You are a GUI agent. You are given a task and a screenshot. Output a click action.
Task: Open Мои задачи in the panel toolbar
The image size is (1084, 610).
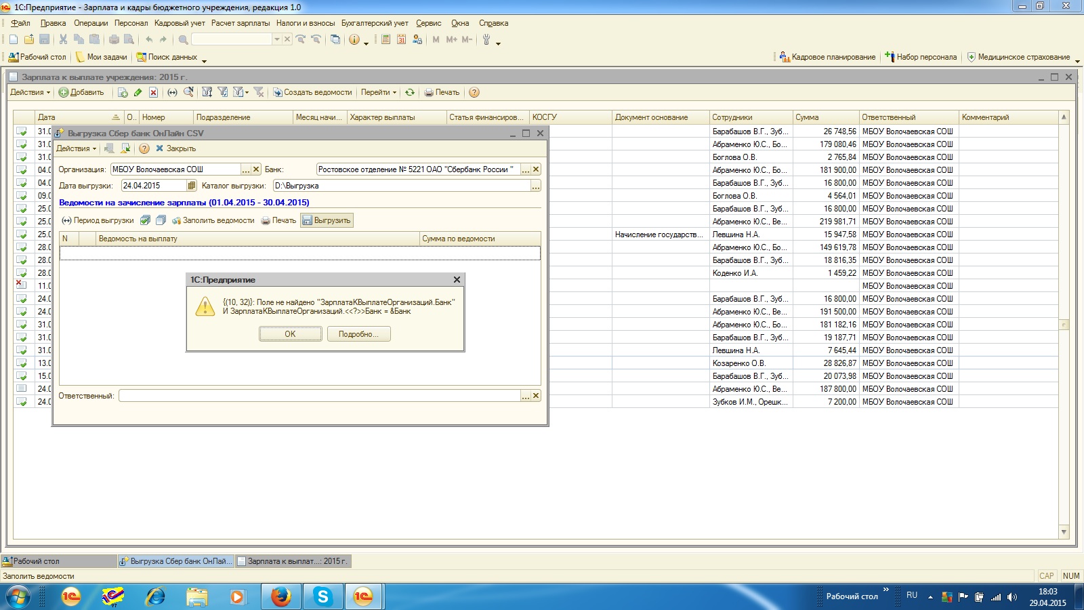(x=101, y=57)
